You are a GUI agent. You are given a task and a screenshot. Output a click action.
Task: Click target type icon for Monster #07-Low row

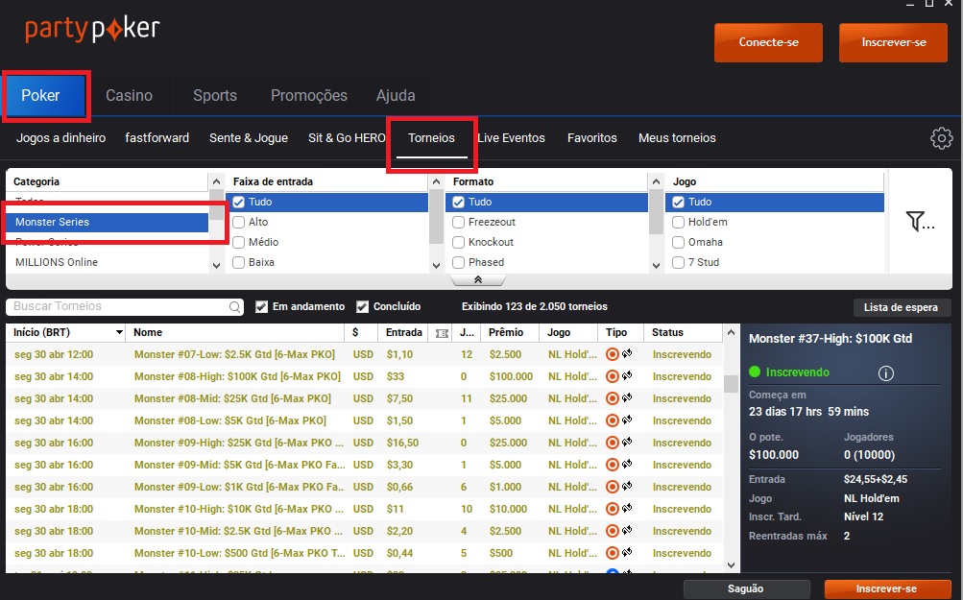612,354
